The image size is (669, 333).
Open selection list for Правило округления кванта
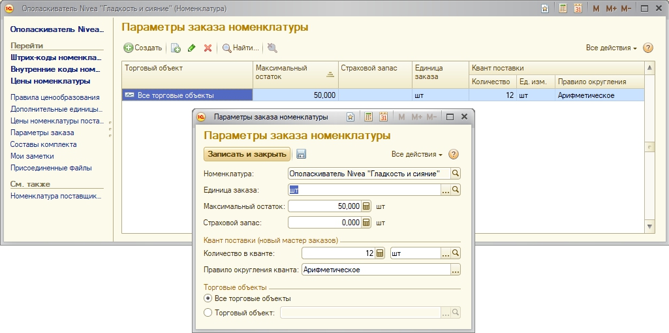(456, 270)
